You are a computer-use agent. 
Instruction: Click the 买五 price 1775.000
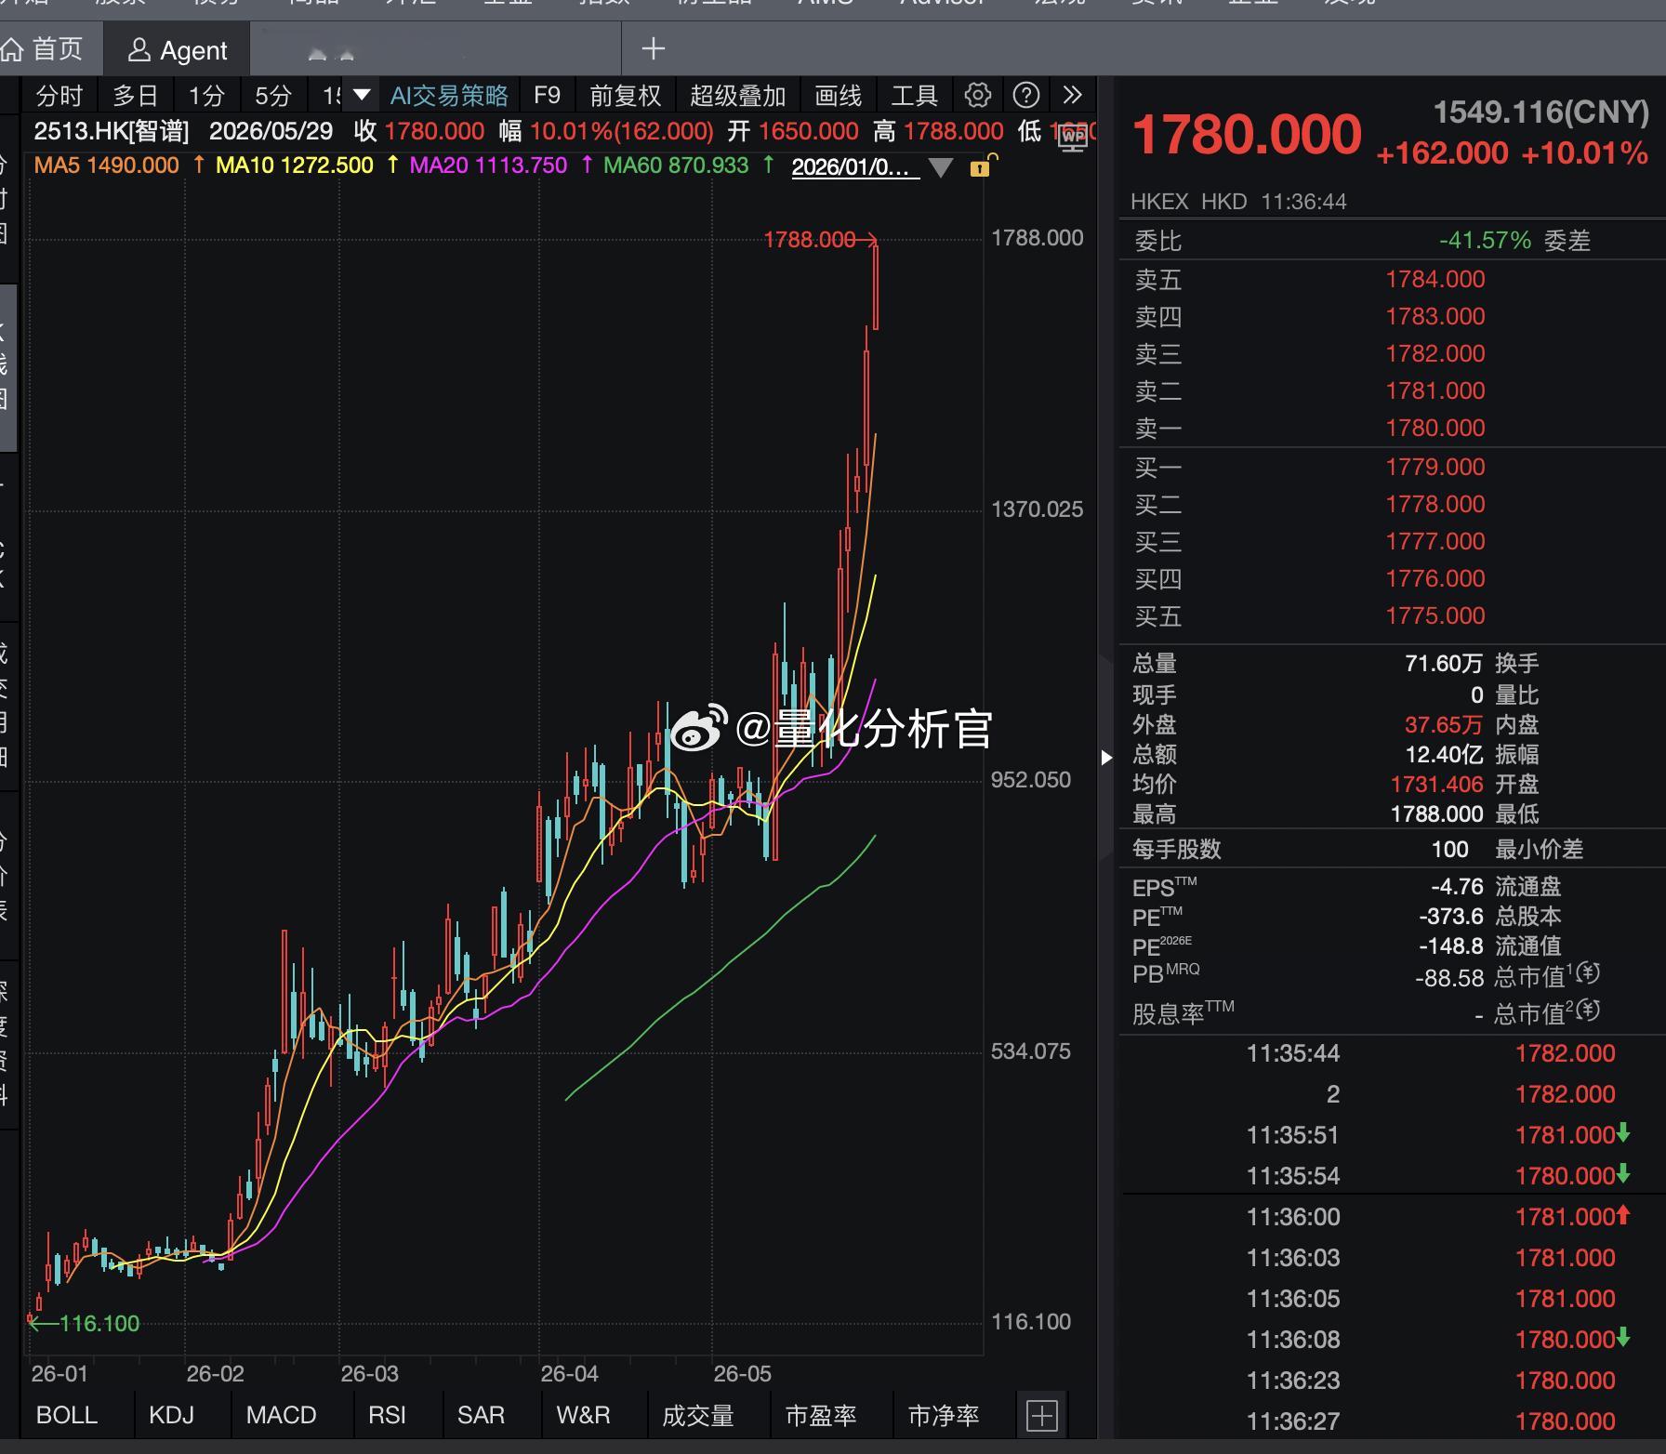coord(1435,615)
